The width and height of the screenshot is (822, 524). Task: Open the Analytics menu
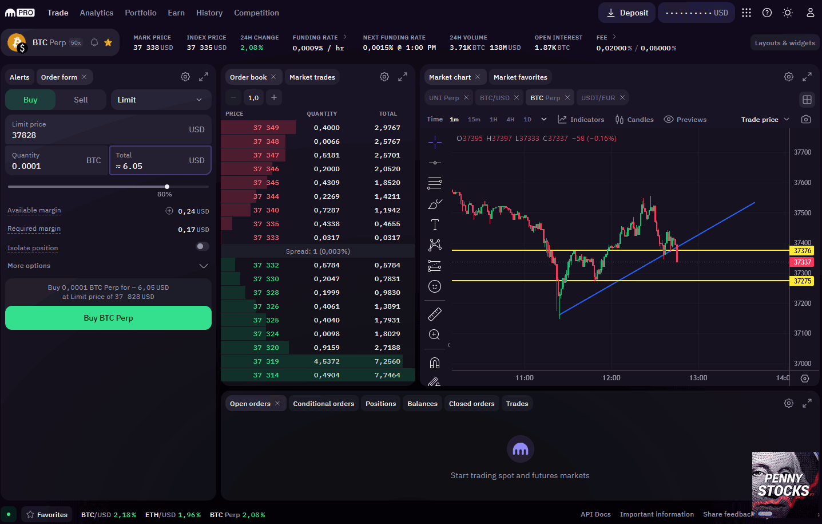96,13
